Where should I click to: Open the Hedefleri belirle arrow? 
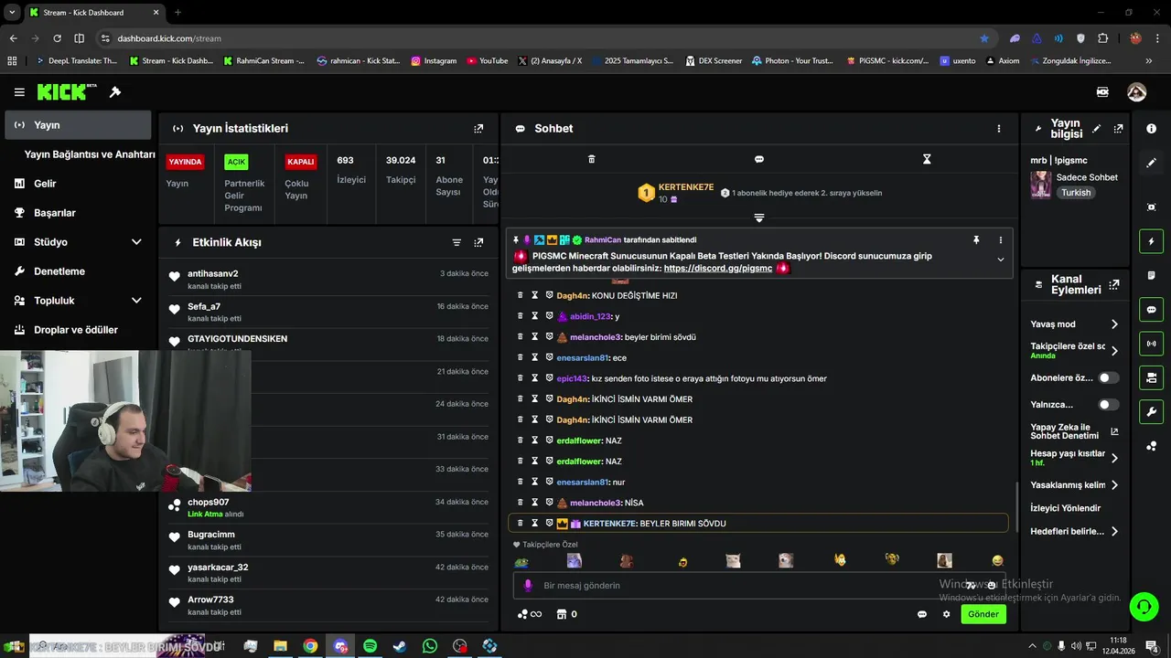tap(1114, 531)
